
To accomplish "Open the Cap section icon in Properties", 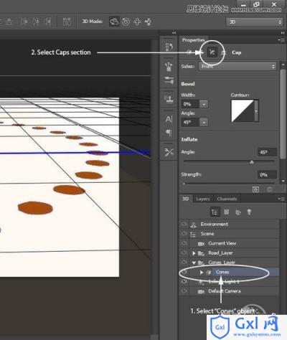I will 212,52.
